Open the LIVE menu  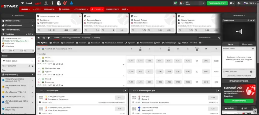[37, 9]
